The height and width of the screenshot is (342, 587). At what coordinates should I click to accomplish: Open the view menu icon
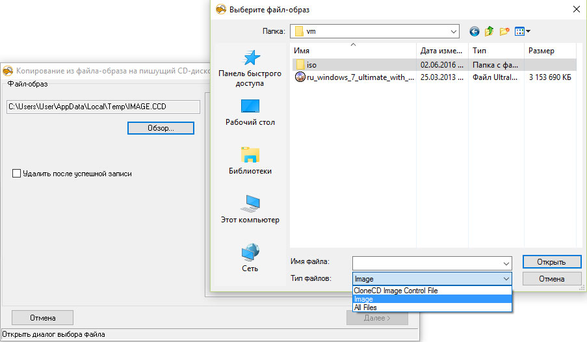click(522, 31)
